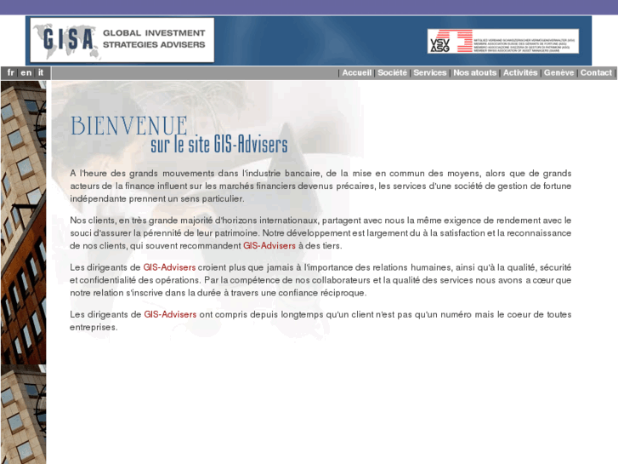Open the Société menu item
Image resolution: width=618 pixels, height=464 pixels.
coord(392,72)
